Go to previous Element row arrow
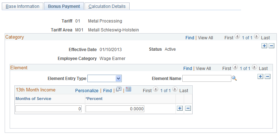The width and height of the screenshot is (279, 135). click(x=235, y=67)
